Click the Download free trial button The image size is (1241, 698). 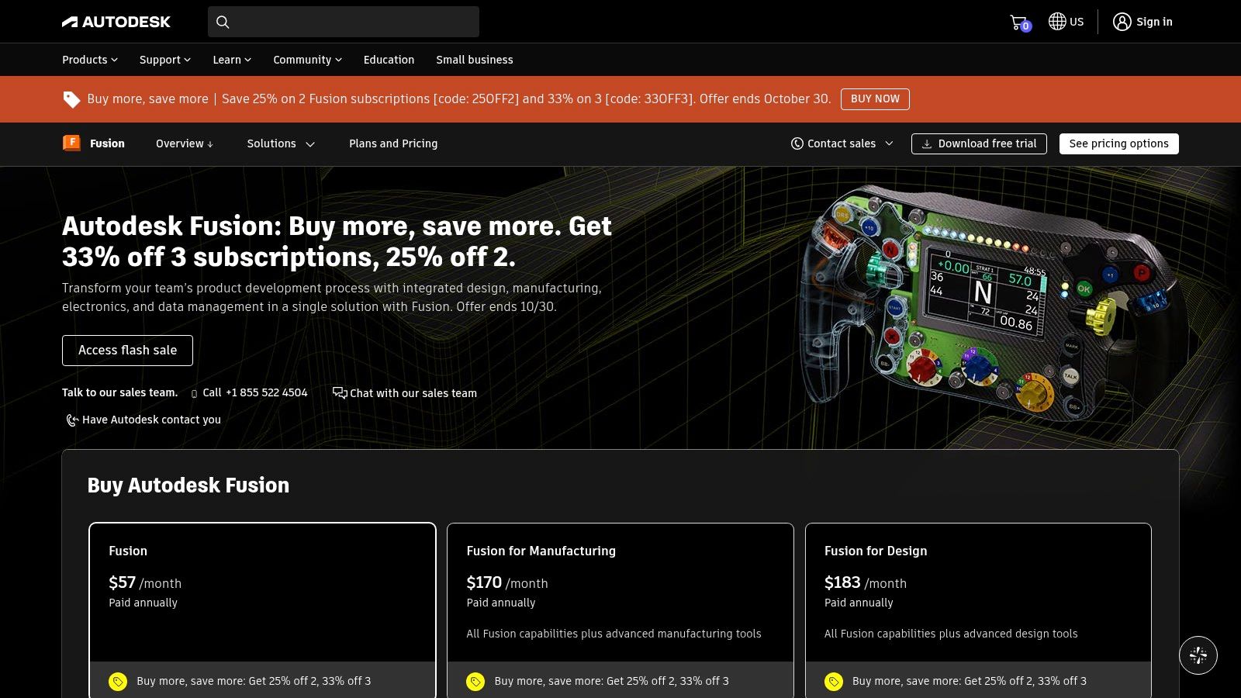979,143
